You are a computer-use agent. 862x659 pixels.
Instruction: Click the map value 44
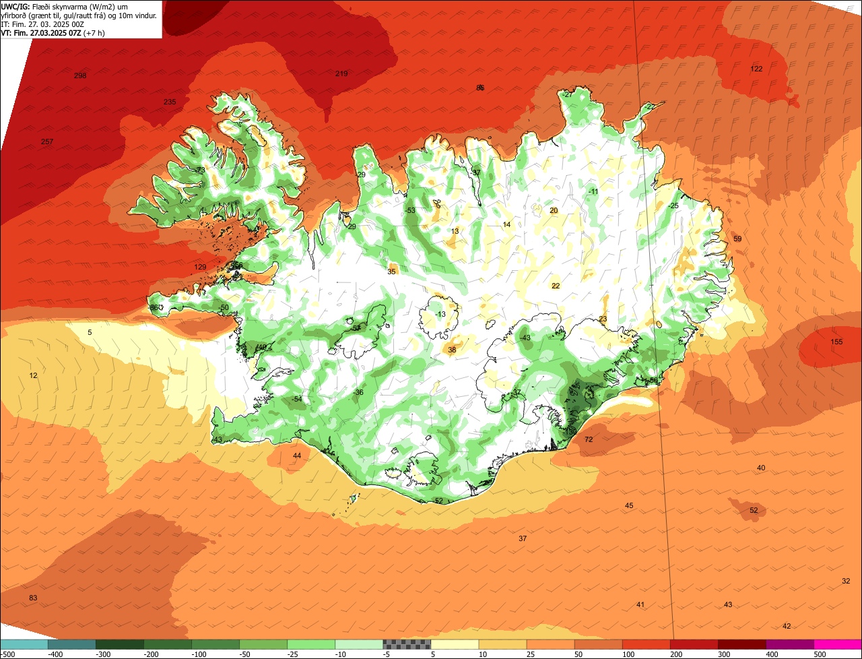click(x=297, y=456)
